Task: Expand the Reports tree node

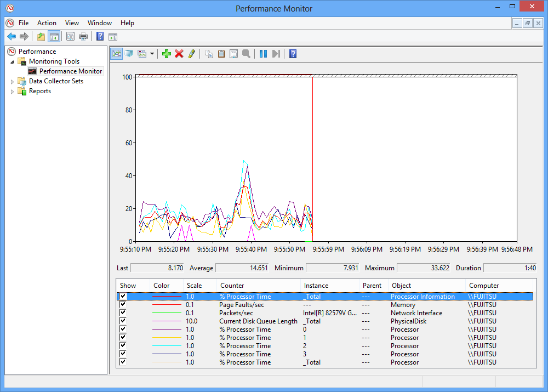Action: [13, 91]
